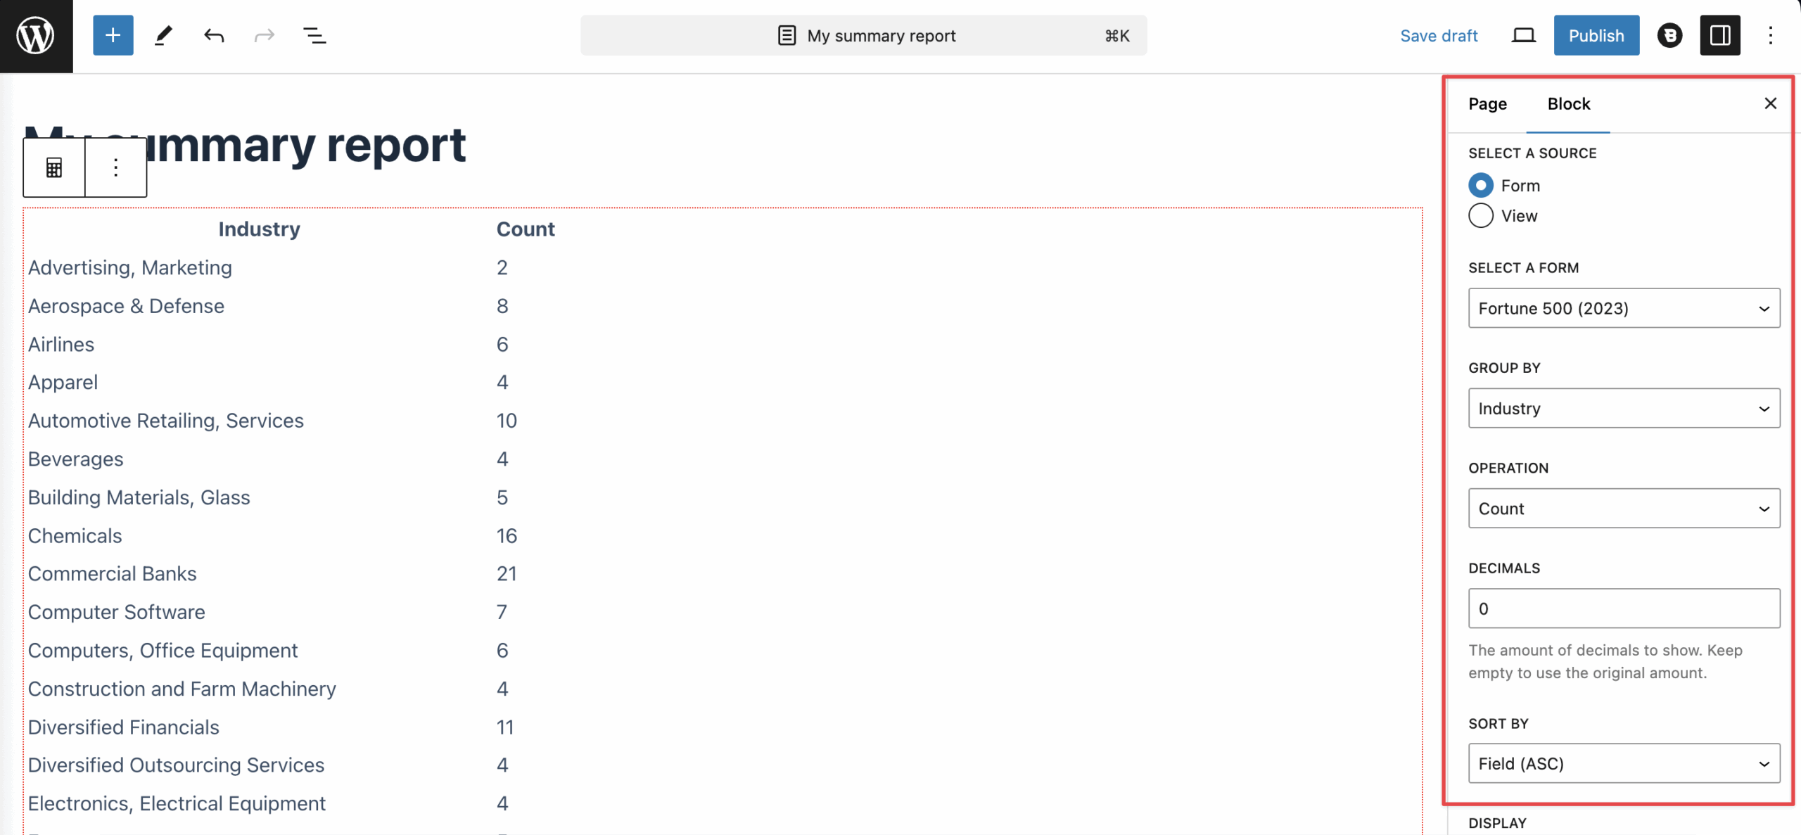Select the View source radio button
Viewport: 1801px width, 835px height.
click(1480, 216)
